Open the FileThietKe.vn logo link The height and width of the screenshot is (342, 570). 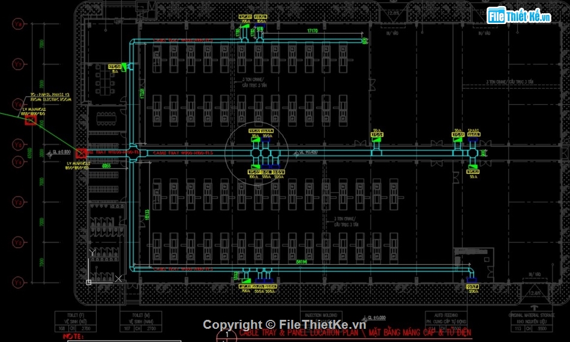519,16
